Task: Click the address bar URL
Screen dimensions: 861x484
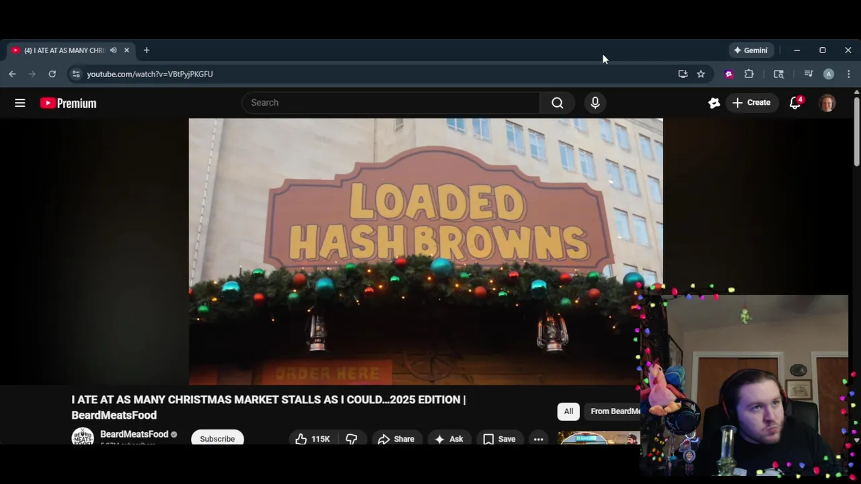Action: tap(150, 74)
